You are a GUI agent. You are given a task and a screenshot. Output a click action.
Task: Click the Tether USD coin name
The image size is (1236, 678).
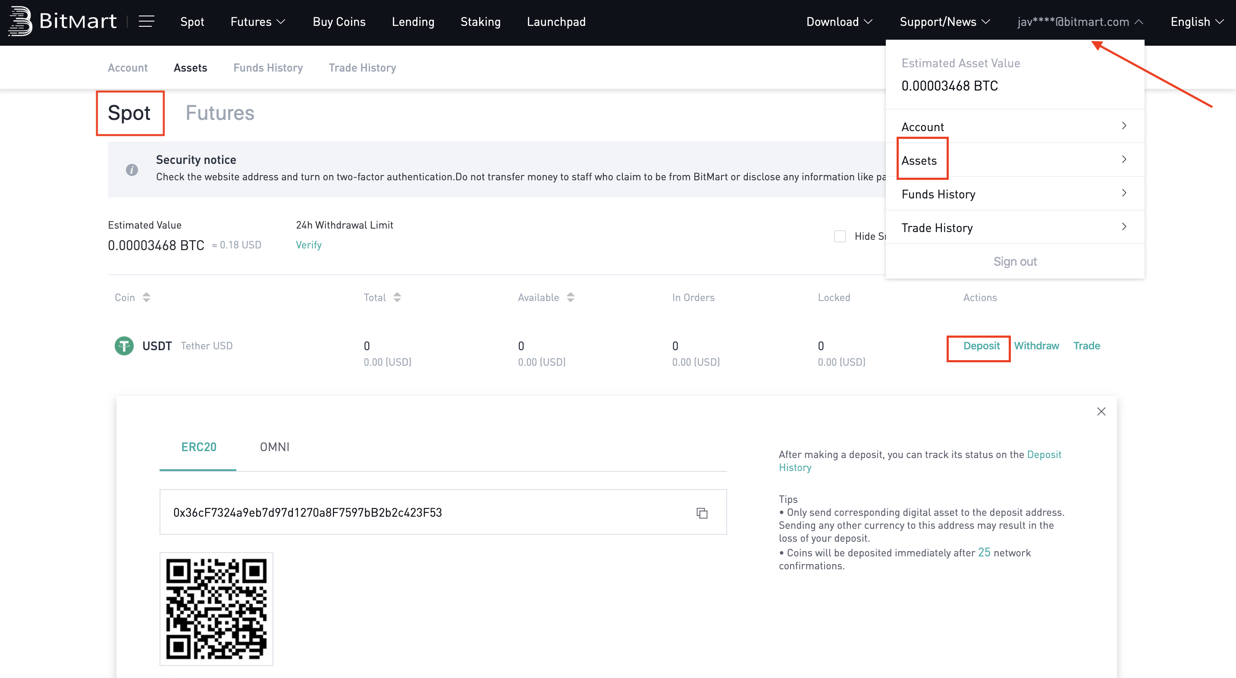206,345
